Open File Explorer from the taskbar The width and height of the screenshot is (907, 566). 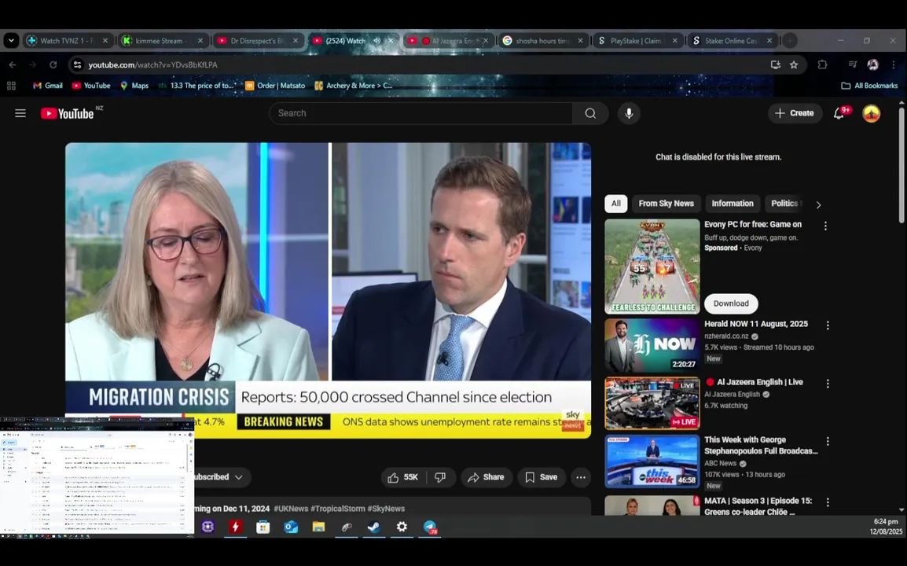[318, 527]
